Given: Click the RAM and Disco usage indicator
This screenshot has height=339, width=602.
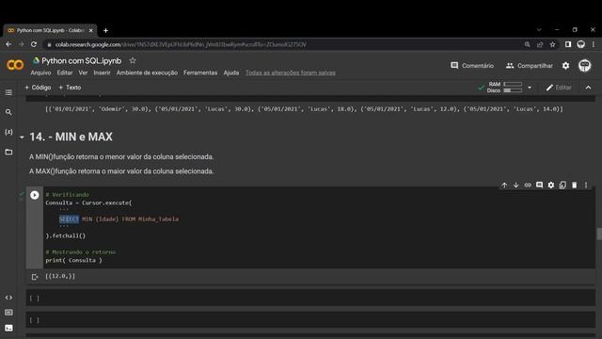Looking at the screenshot, I should click(504, 88).
